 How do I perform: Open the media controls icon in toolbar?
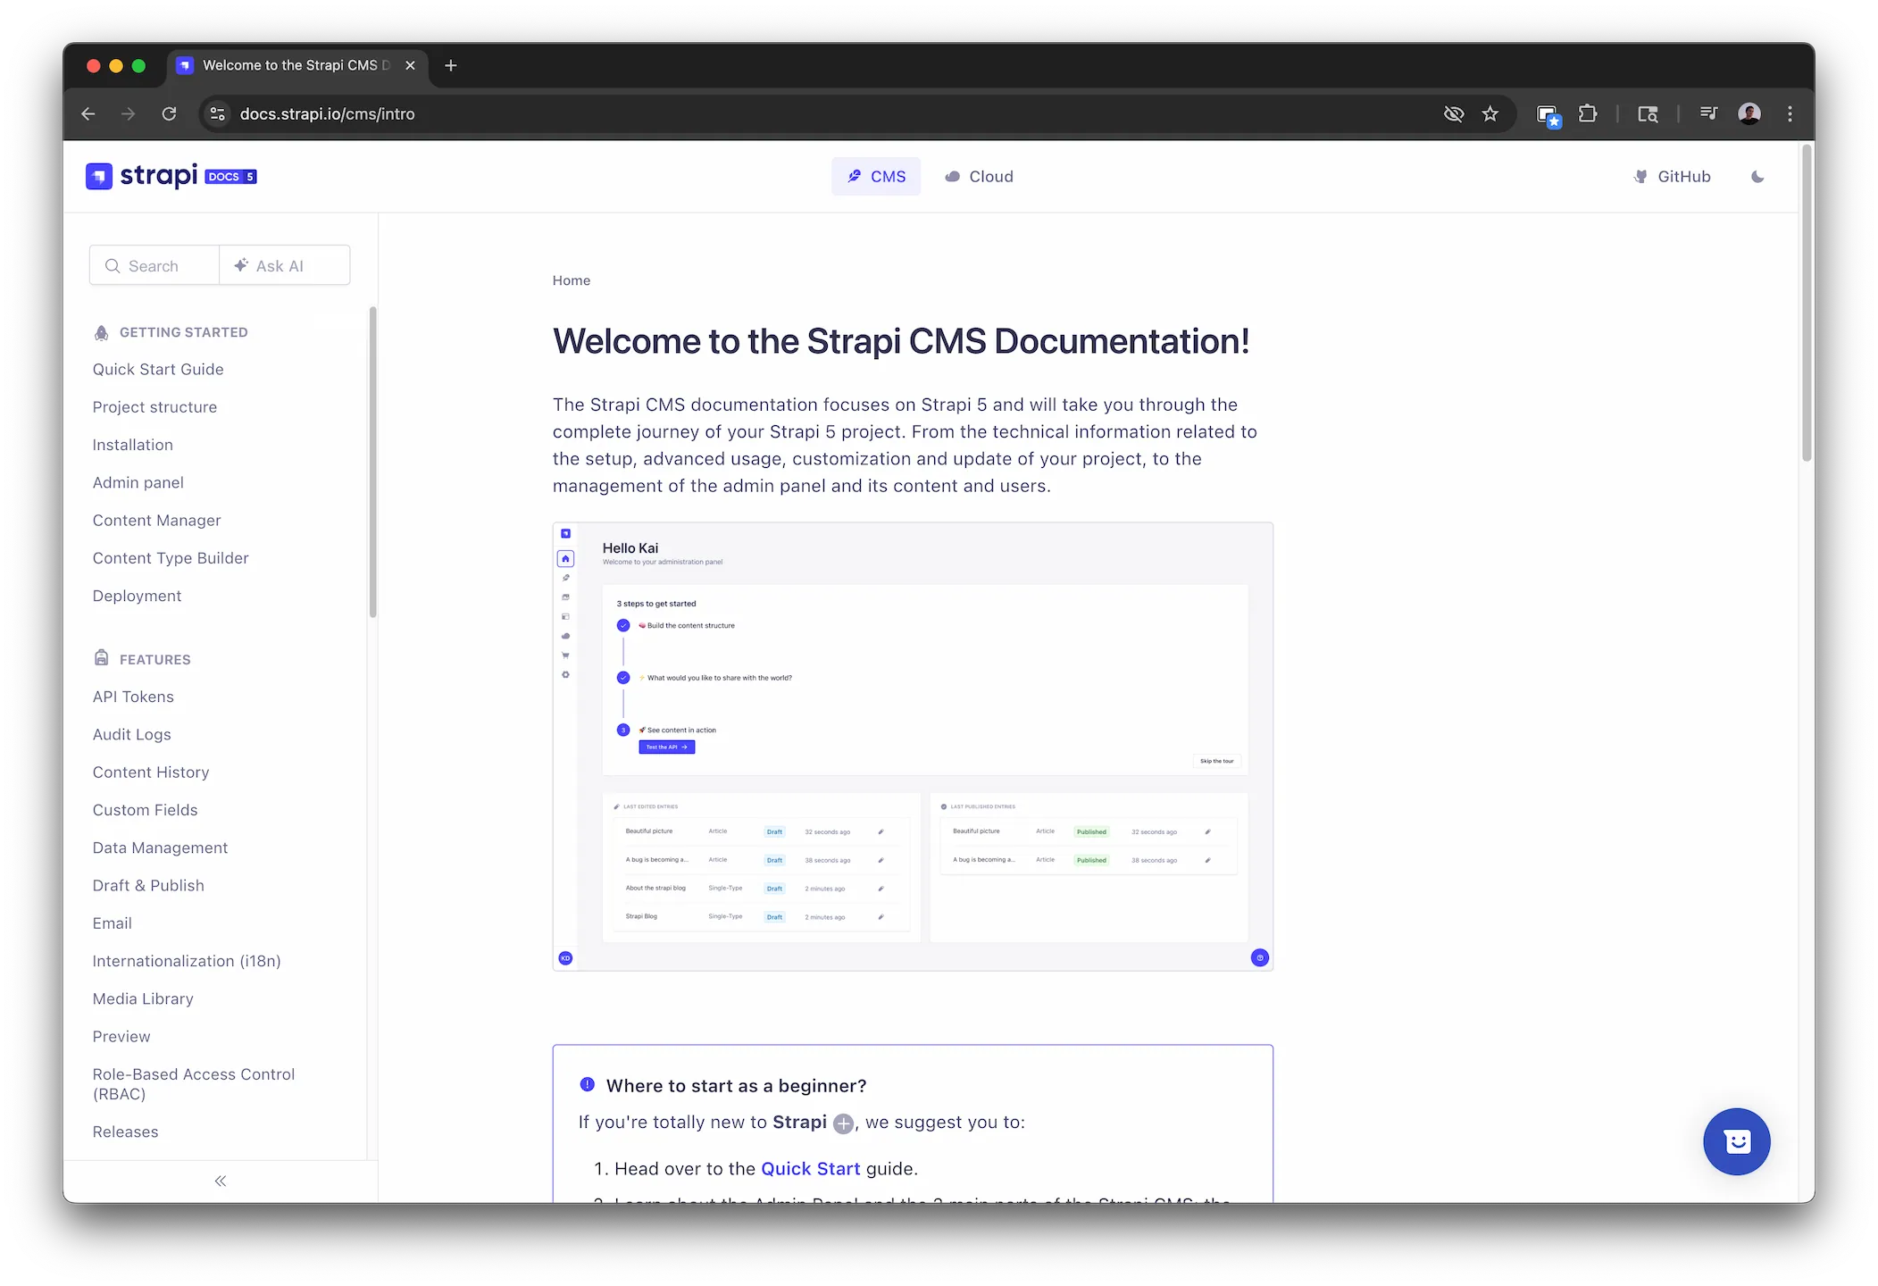pos(1707,113)
